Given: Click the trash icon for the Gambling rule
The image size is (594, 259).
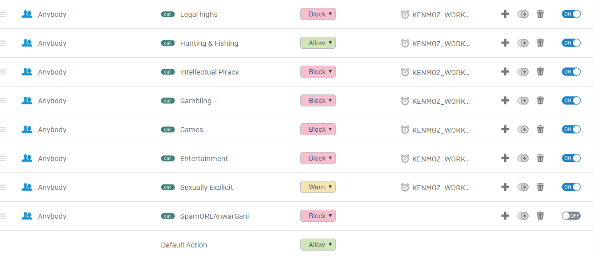Looking at the screenshot, I should [540, 101].
